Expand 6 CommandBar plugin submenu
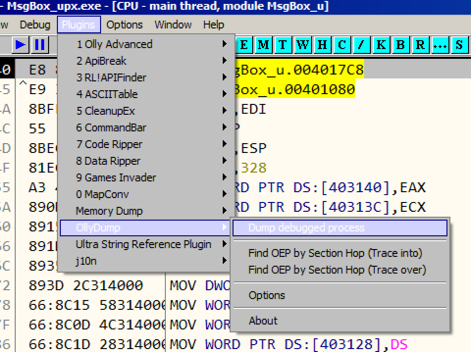471x352 pixels. [146, 127]
